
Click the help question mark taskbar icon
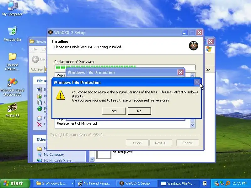205,183
